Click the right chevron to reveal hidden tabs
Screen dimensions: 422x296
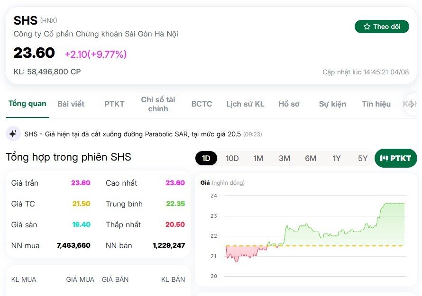click(x=412, y=104)
